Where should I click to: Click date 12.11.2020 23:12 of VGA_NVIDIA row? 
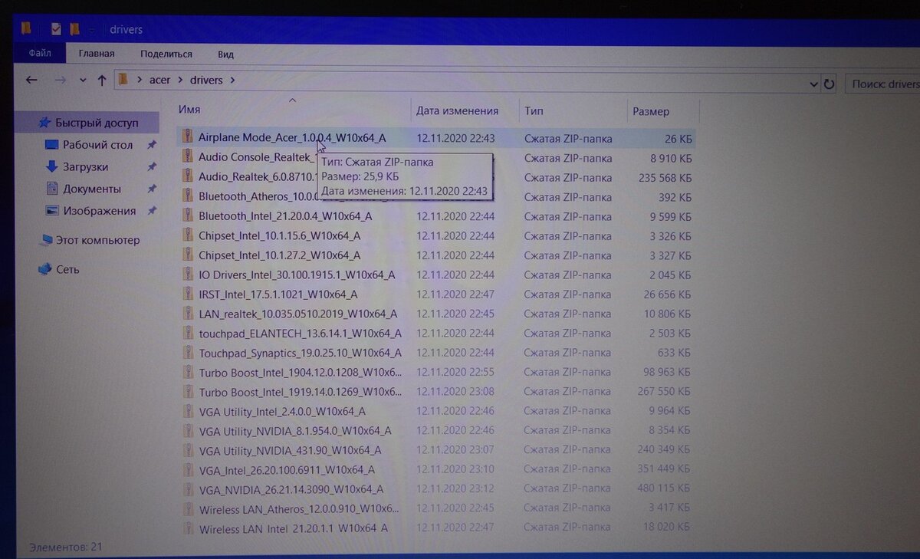455,488
